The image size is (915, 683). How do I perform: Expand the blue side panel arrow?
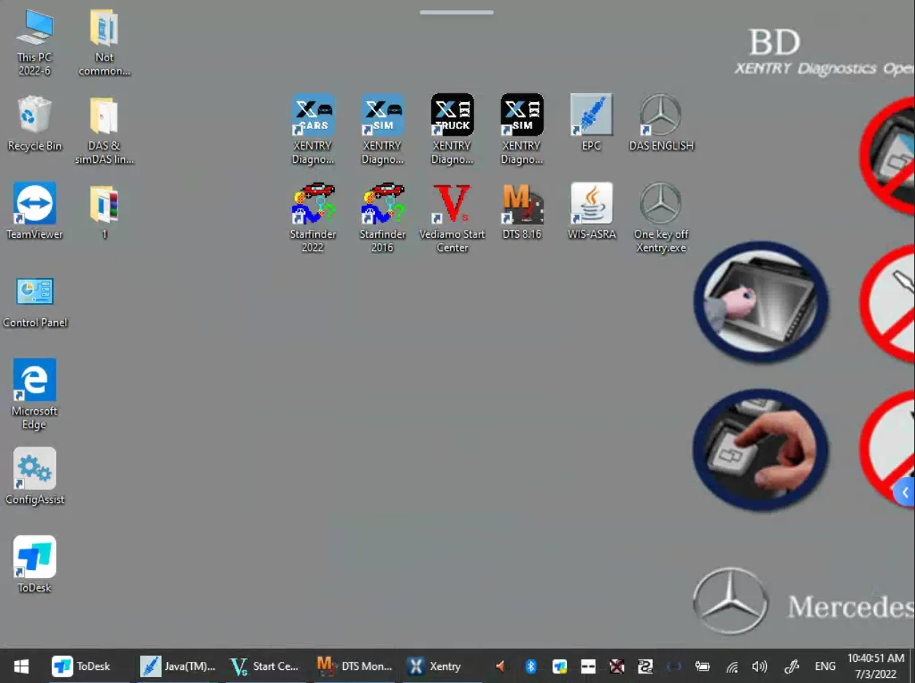[905, 492]
